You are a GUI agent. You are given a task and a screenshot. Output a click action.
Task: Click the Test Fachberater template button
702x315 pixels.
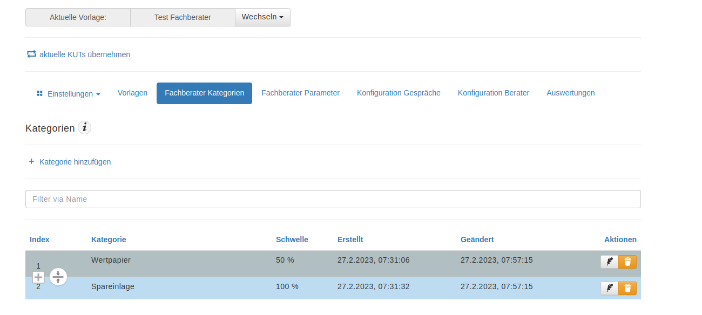click(183, 17)
